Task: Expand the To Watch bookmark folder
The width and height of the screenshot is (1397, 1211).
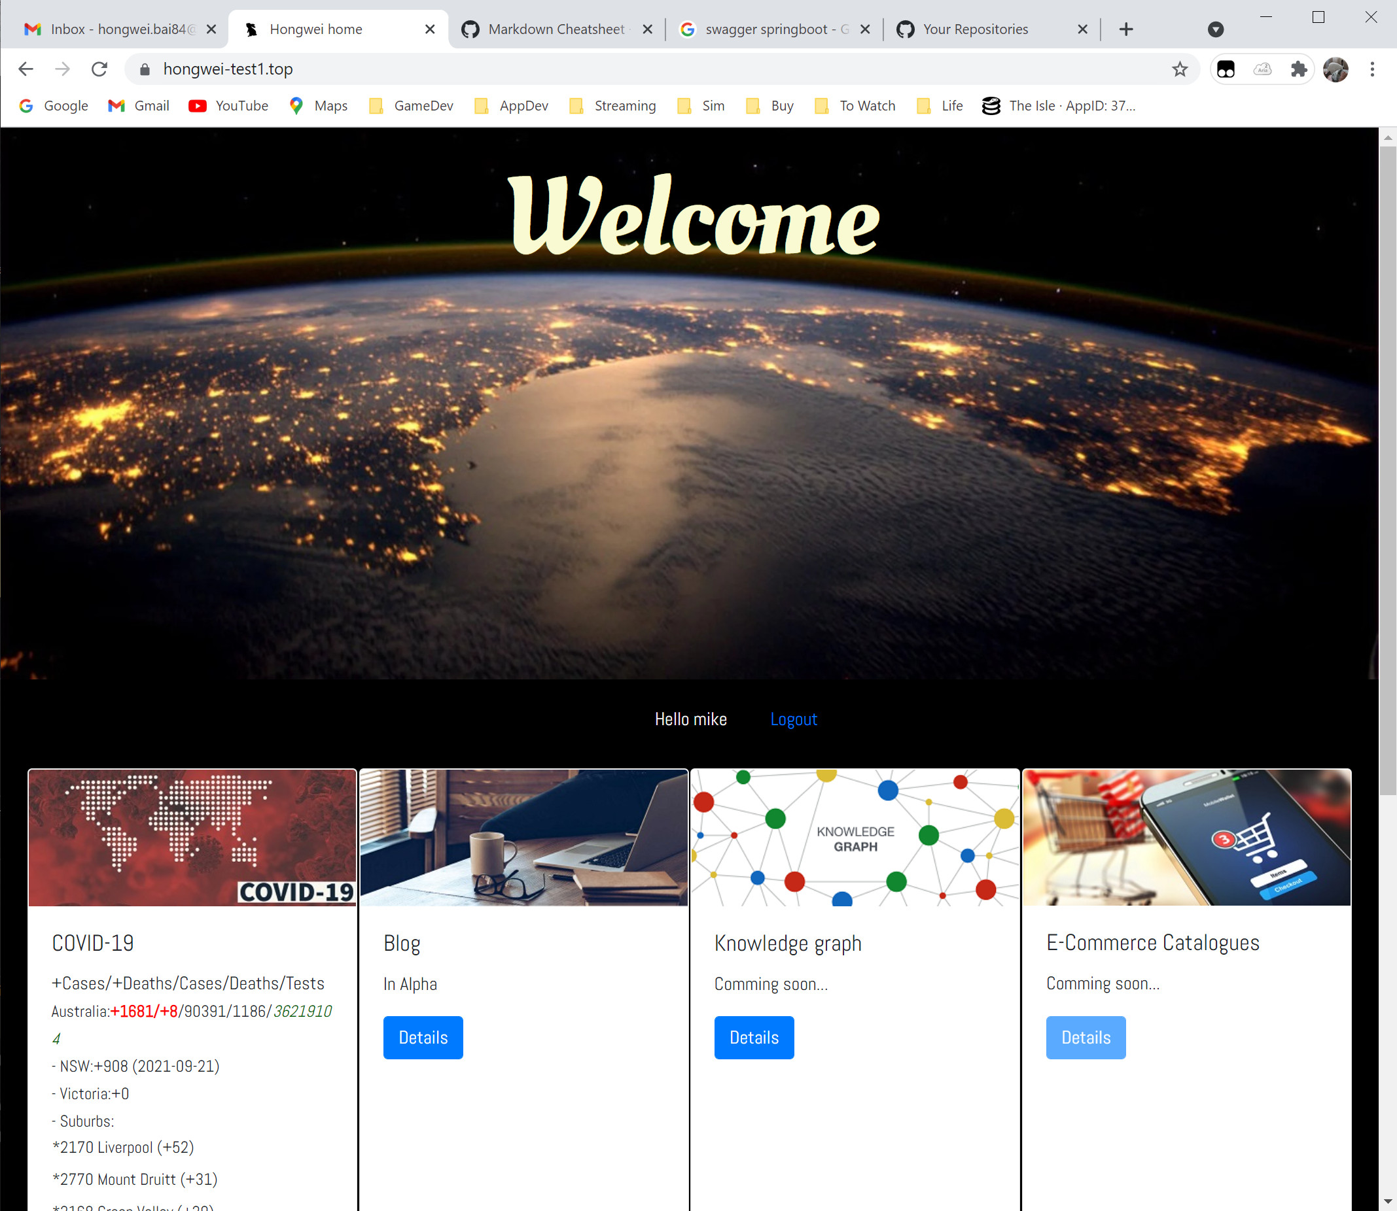Action: (855, 105)
